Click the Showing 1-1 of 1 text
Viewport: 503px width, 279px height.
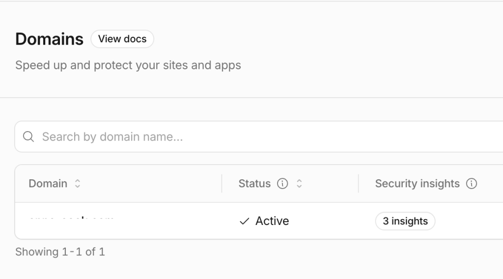click(60, 252)
